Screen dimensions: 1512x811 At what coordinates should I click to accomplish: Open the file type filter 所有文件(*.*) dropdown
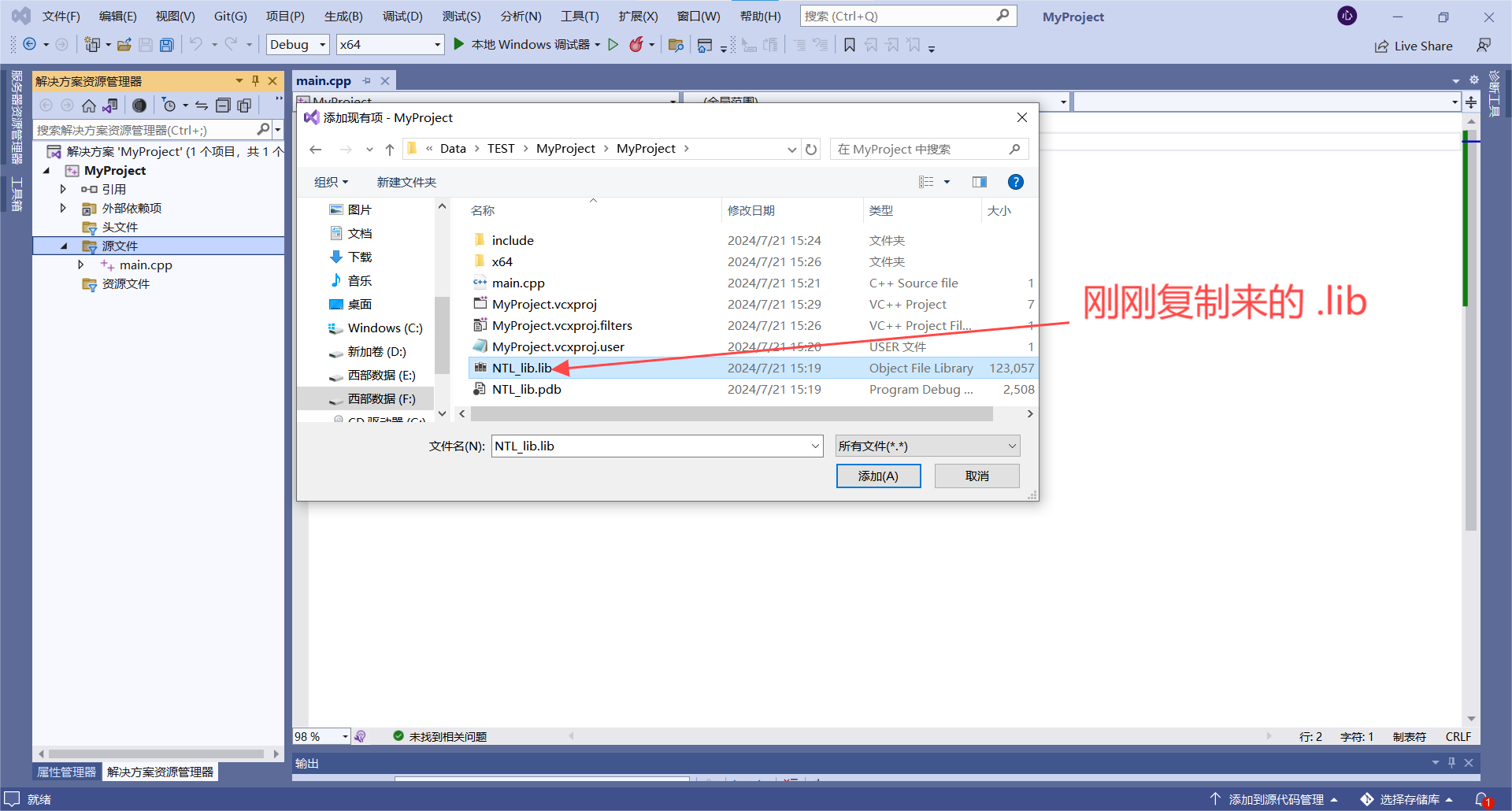(x=928, y=446)
